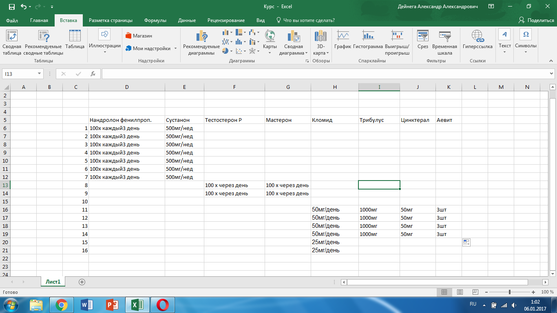
Task: Insert a Гиперссылка hyperlink
Action: pos(477,40)
